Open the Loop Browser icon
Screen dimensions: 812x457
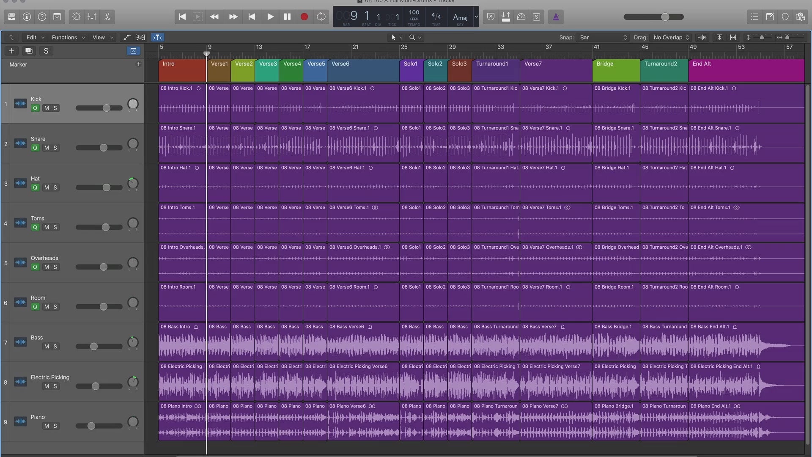coord(785,17)
